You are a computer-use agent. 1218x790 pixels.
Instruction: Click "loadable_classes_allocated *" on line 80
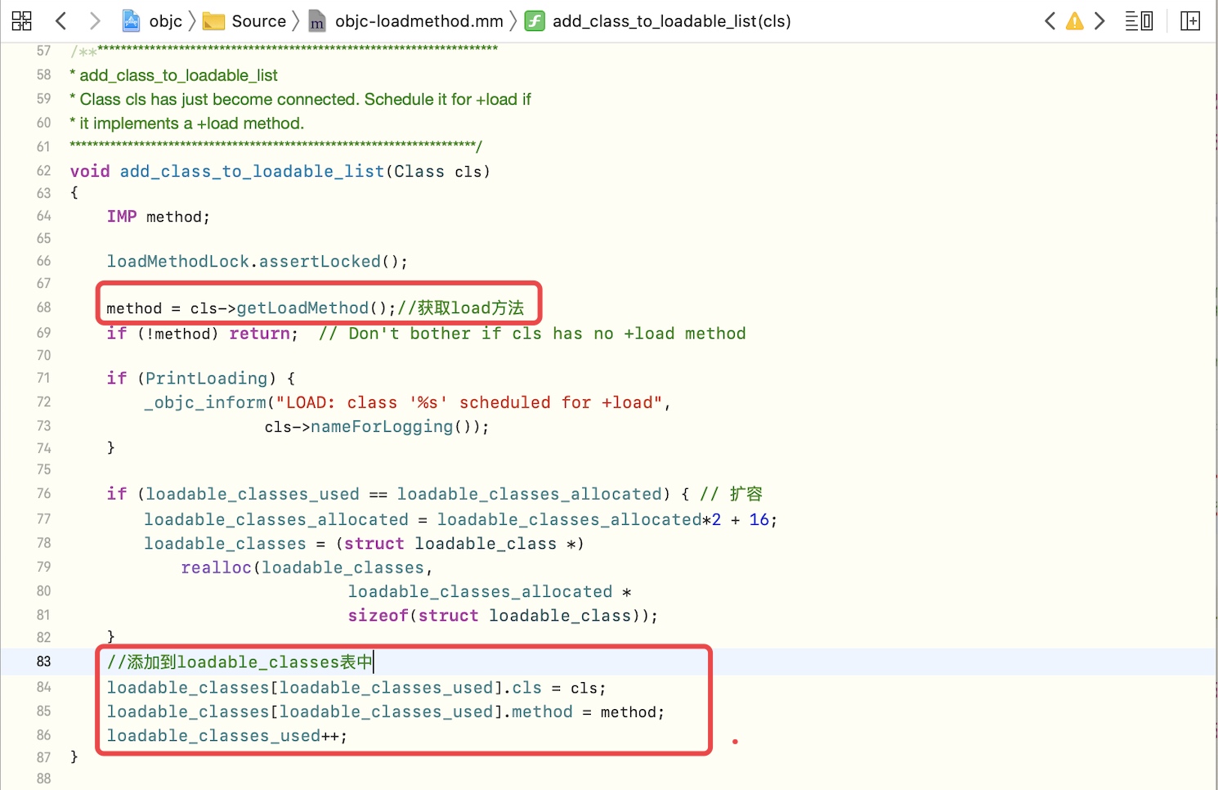490,592
